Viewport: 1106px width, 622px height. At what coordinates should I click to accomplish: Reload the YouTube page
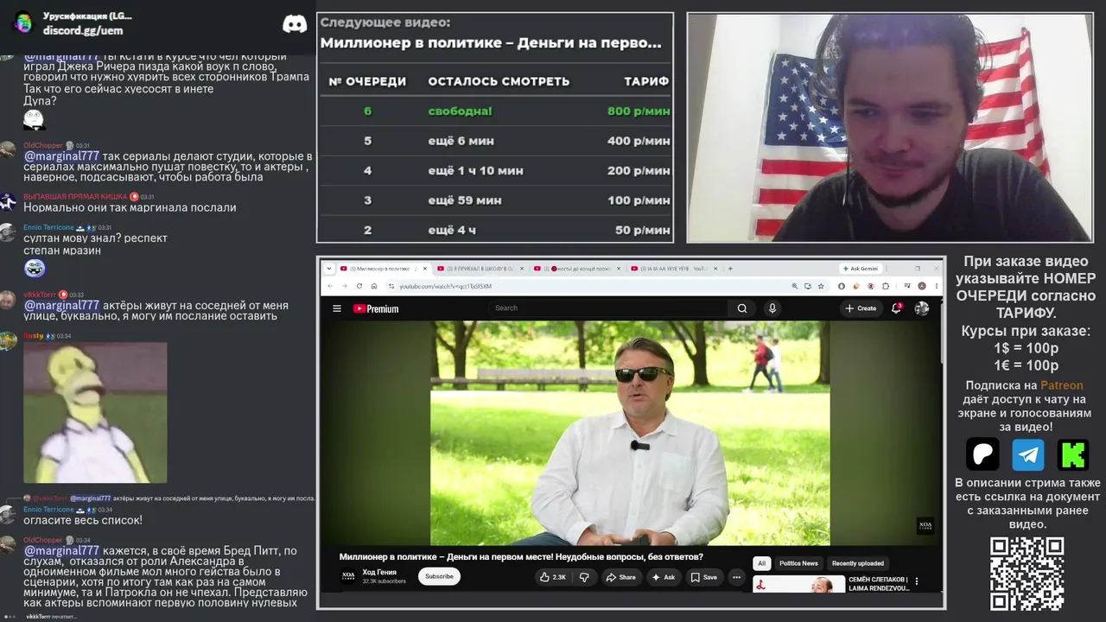[x=359, y=286]
